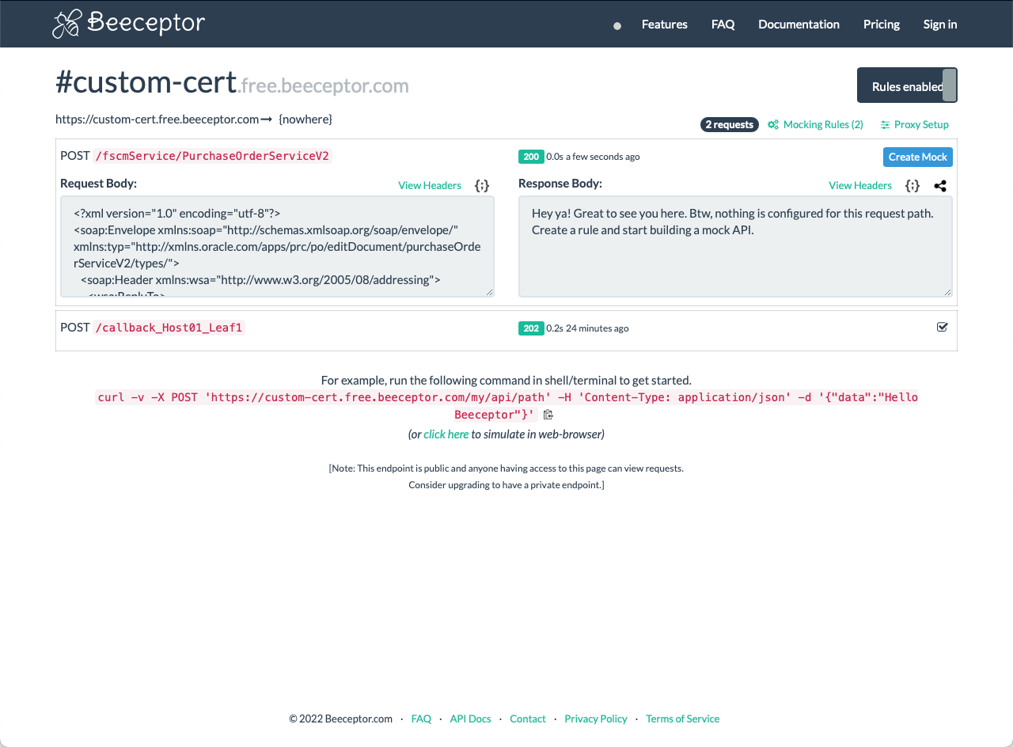This screenshot has width=1013, height=747.
Task: Click the Beeceptor bee logo
Action: point(66,24)
